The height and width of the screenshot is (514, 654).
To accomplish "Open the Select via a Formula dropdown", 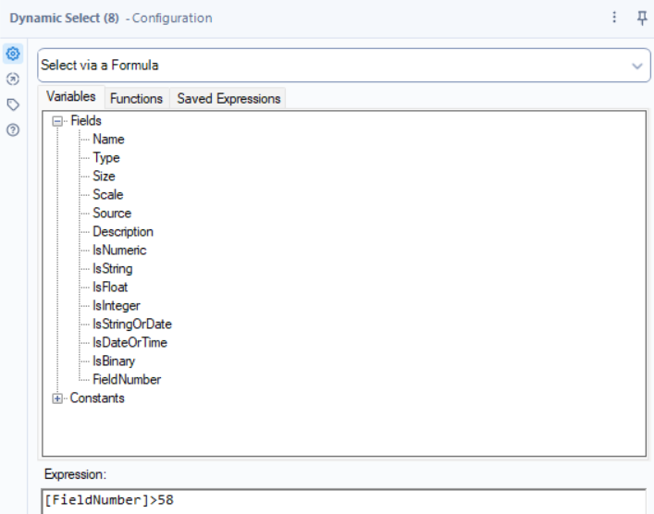I will 344,66.
